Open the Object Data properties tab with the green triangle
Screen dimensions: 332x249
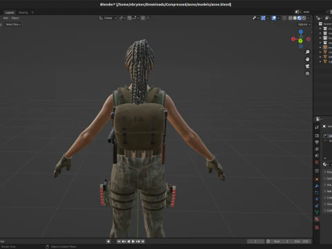pyautogui.click(x=317, y=212)
